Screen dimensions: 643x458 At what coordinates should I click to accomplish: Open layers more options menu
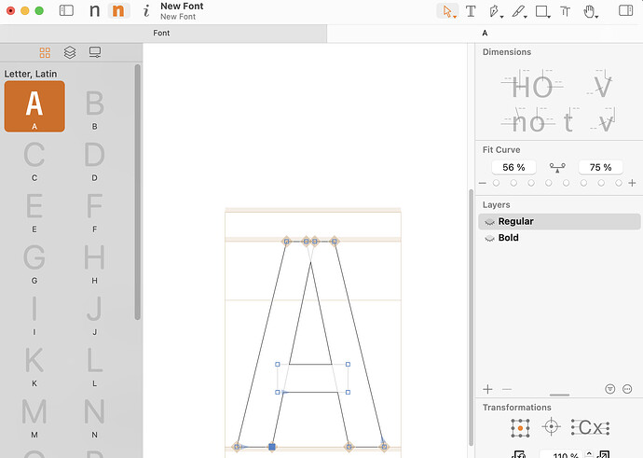coord(627,389)
